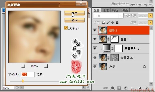Click the layers panel scroll down arrow
This screenshot has width=155, height=92.
151,84
